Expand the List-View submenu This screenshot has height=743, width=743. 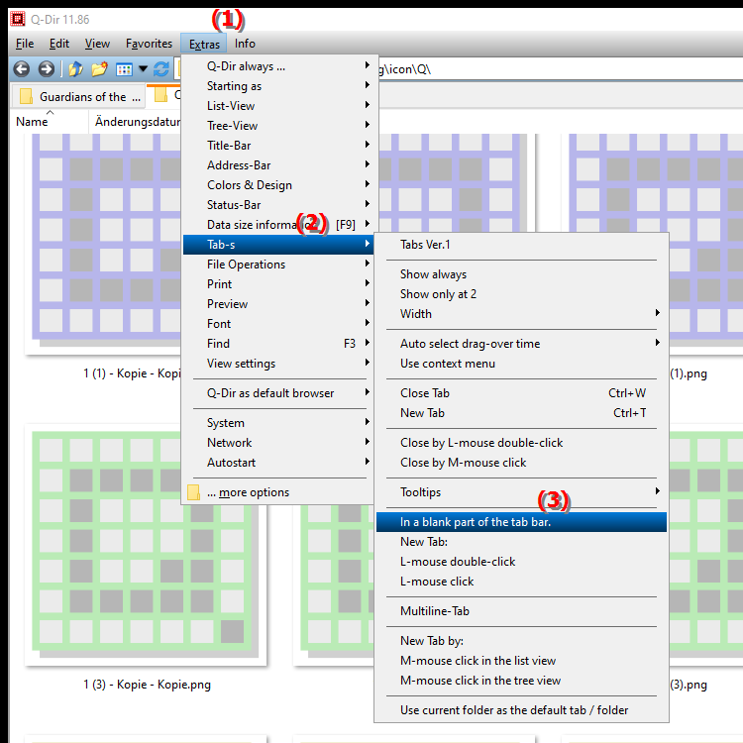pos(278,106)
